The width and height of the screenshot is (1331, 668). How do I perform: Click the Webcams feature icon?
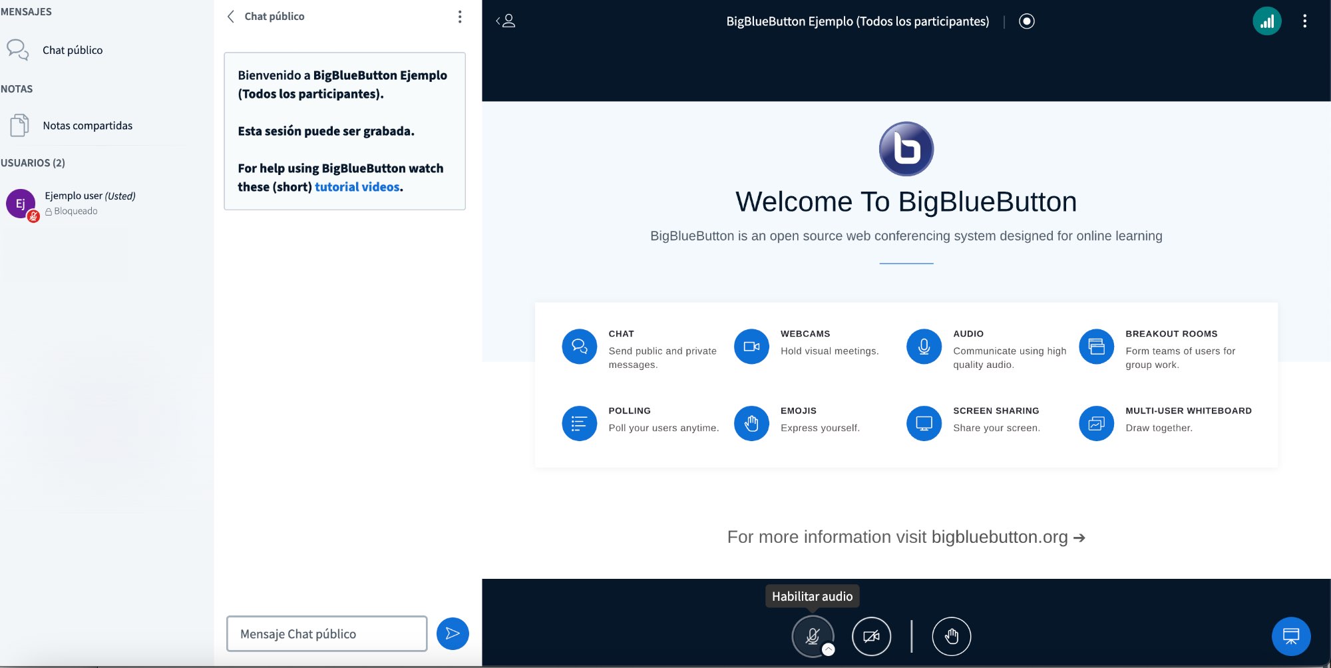(751, 347)
